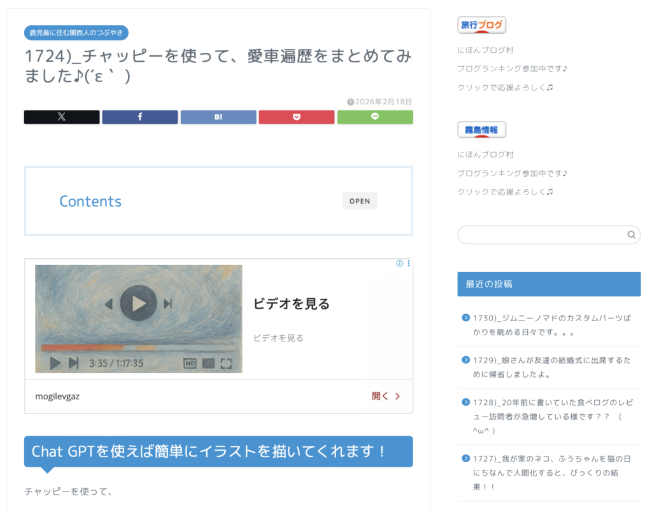Open post 1728 about 食べログ reviews

pos(551,417)
